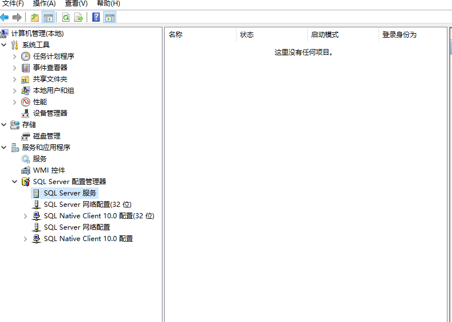Click the 服务 gear icon

point(26,159)
